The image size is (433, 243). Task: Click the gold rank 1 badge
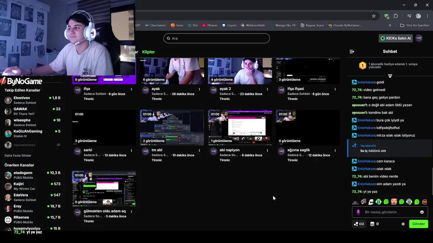tap(363, 65)
